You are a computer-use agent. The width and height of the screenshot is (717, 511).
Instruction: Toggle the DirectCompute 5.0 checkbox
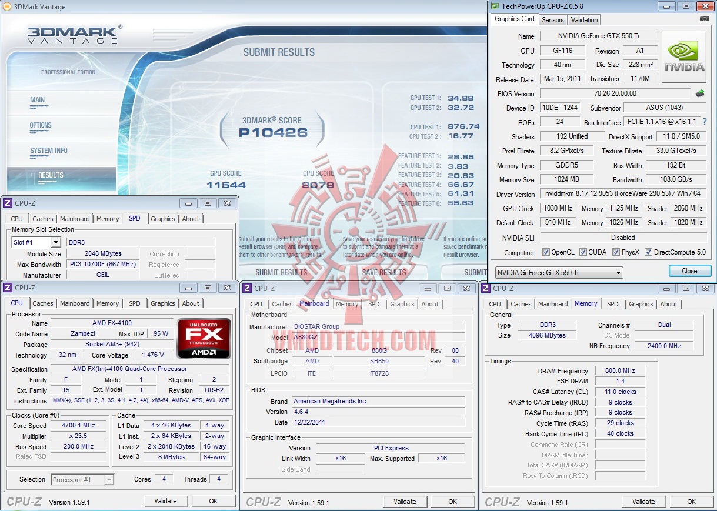point(648,252)
